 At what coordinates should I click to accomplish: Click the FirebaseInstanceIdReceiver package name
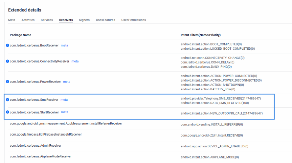click(x=46, y=135)
